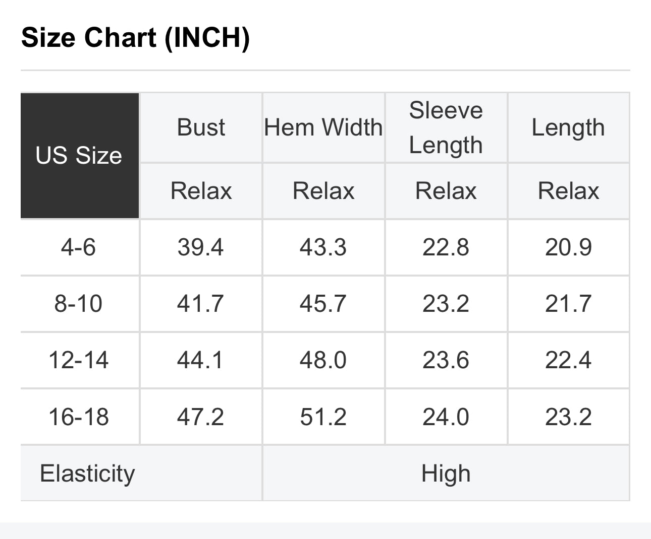Select hem width value 51.2
The width and height of the screenshot is (651, 539).
[323, 417]
